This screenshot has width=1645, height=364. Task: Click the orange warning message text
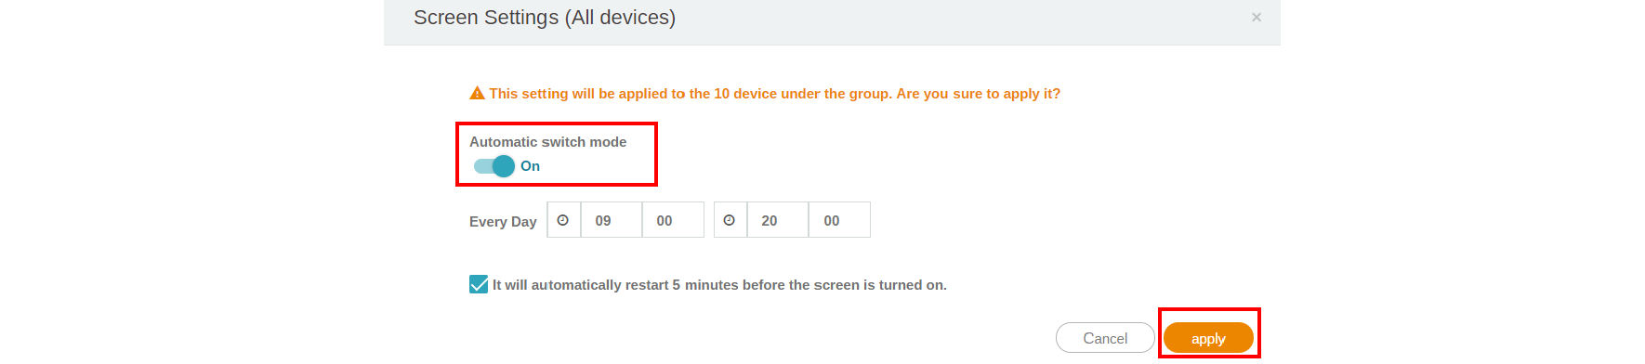pyautogui.click(x=775, y=94)
